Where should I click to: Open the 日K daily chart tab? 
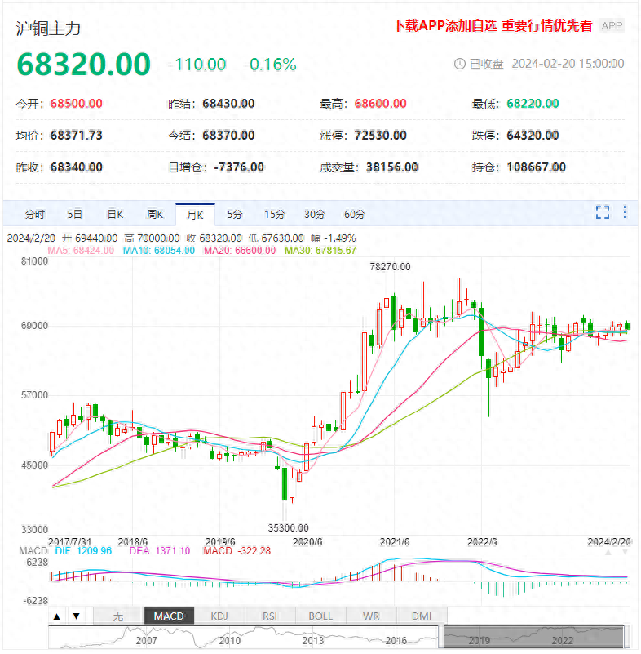115,215
